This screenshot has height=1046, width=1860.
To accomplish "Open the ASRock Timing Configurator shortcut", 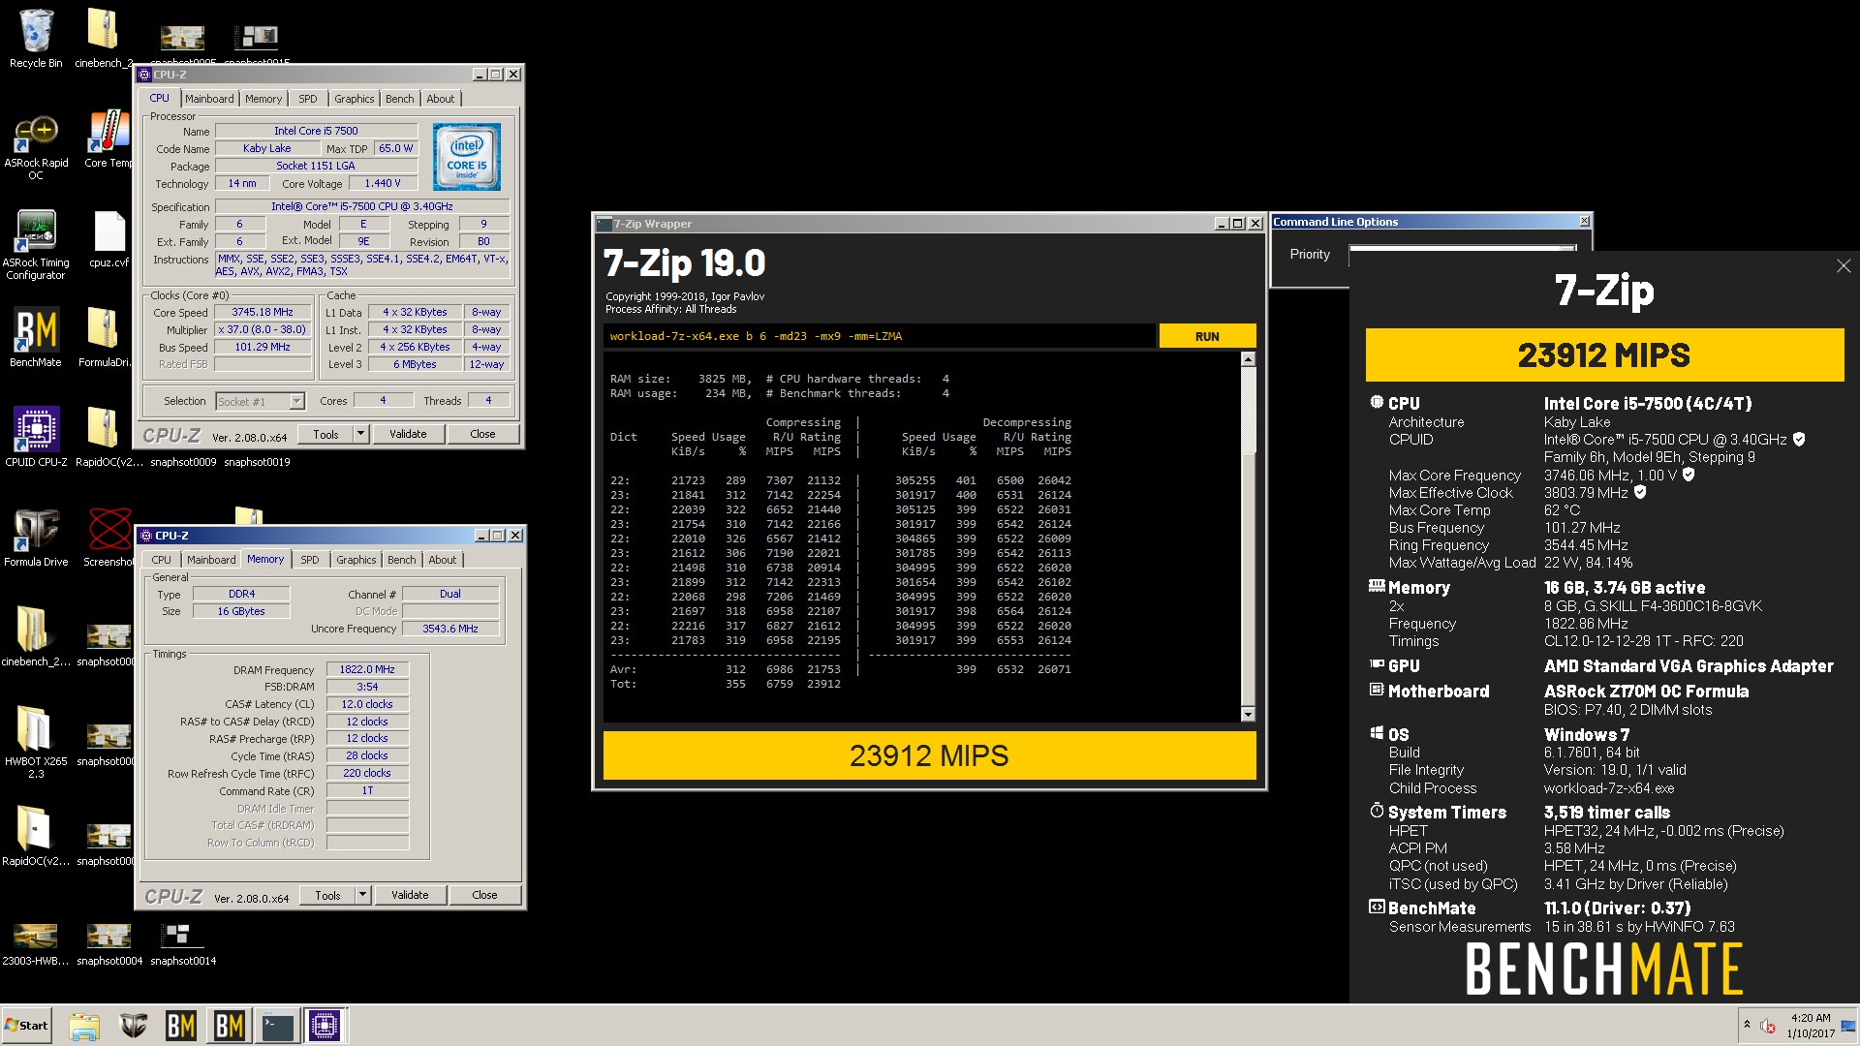I will 36,246.
